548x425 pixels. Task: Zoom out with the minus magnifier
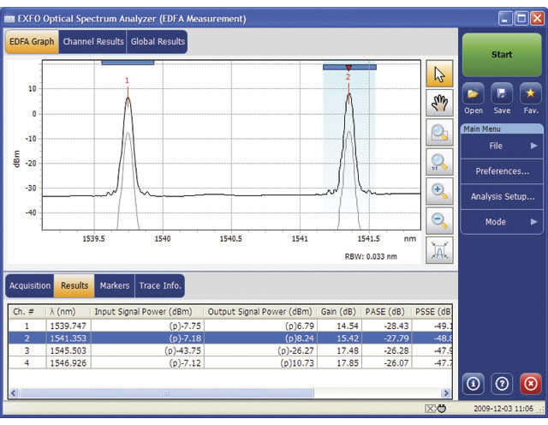point(439,221)
